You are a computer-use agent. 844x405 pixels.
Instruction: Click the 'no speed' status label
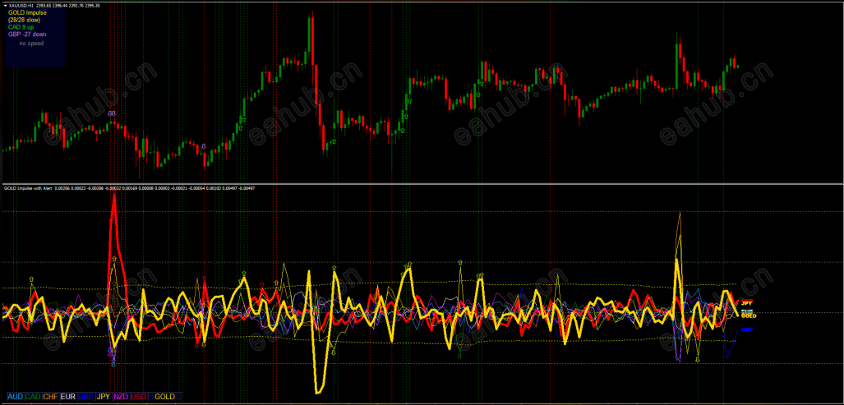(31, 43)
